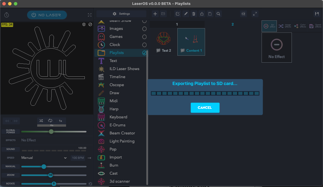Screen dimensions: 323x187
Task: Open the Harp app icon
Action: 101,109
